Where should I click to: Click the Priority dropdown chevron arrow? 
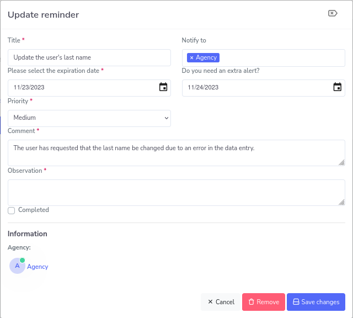(167, 118)
